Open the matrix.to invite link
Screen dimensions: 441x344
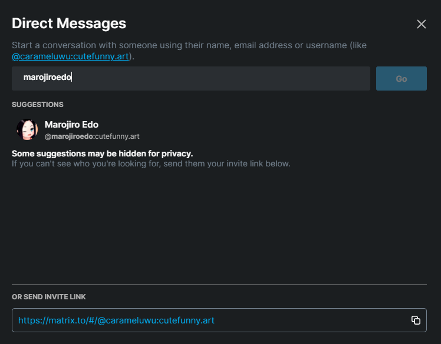116,320
